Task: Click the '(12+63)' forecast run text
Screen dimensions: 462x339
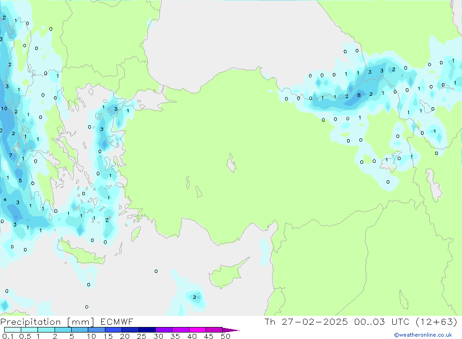Action: pyautogui.click(x=437, y=322)
